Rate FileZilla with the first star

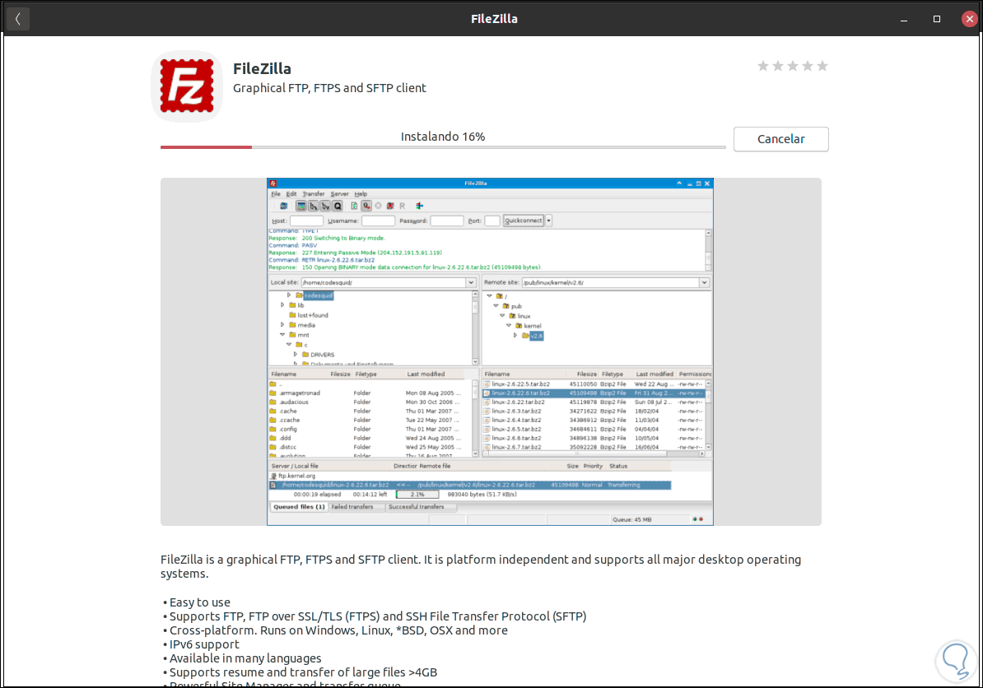(762, 66)
